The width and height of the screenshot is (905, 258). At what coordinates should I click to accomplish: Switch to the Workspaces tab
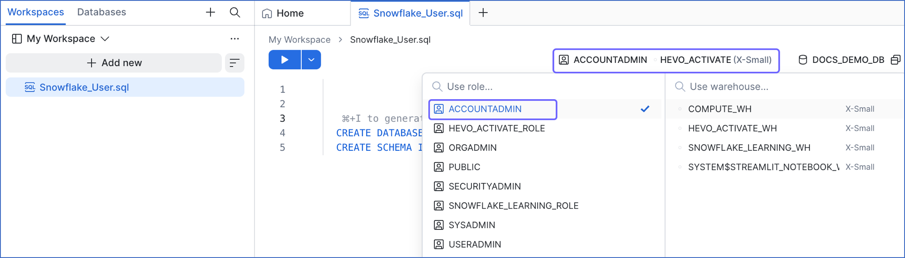(x=36, y=12)
